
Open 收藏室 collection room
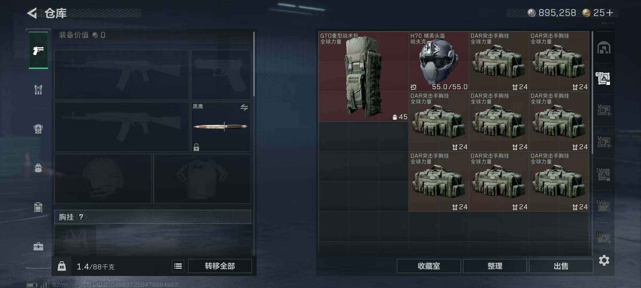(429, 266)
